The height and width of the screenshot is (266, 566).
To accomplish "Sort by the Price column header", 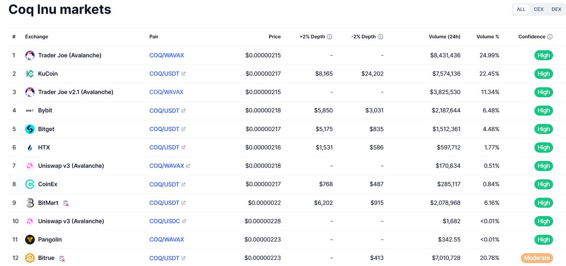I will point(275,37).
